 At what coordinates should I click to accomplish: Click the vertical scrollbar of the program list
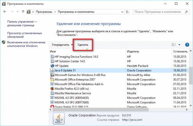coord(191,80)
